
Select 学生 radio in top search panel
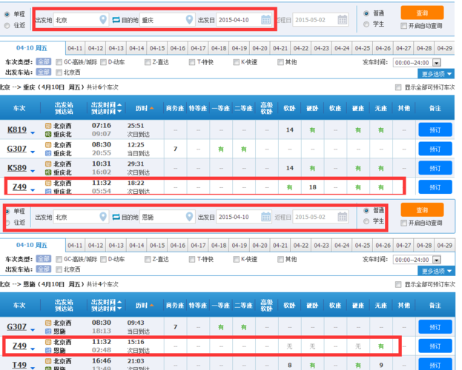pos(366,24)
